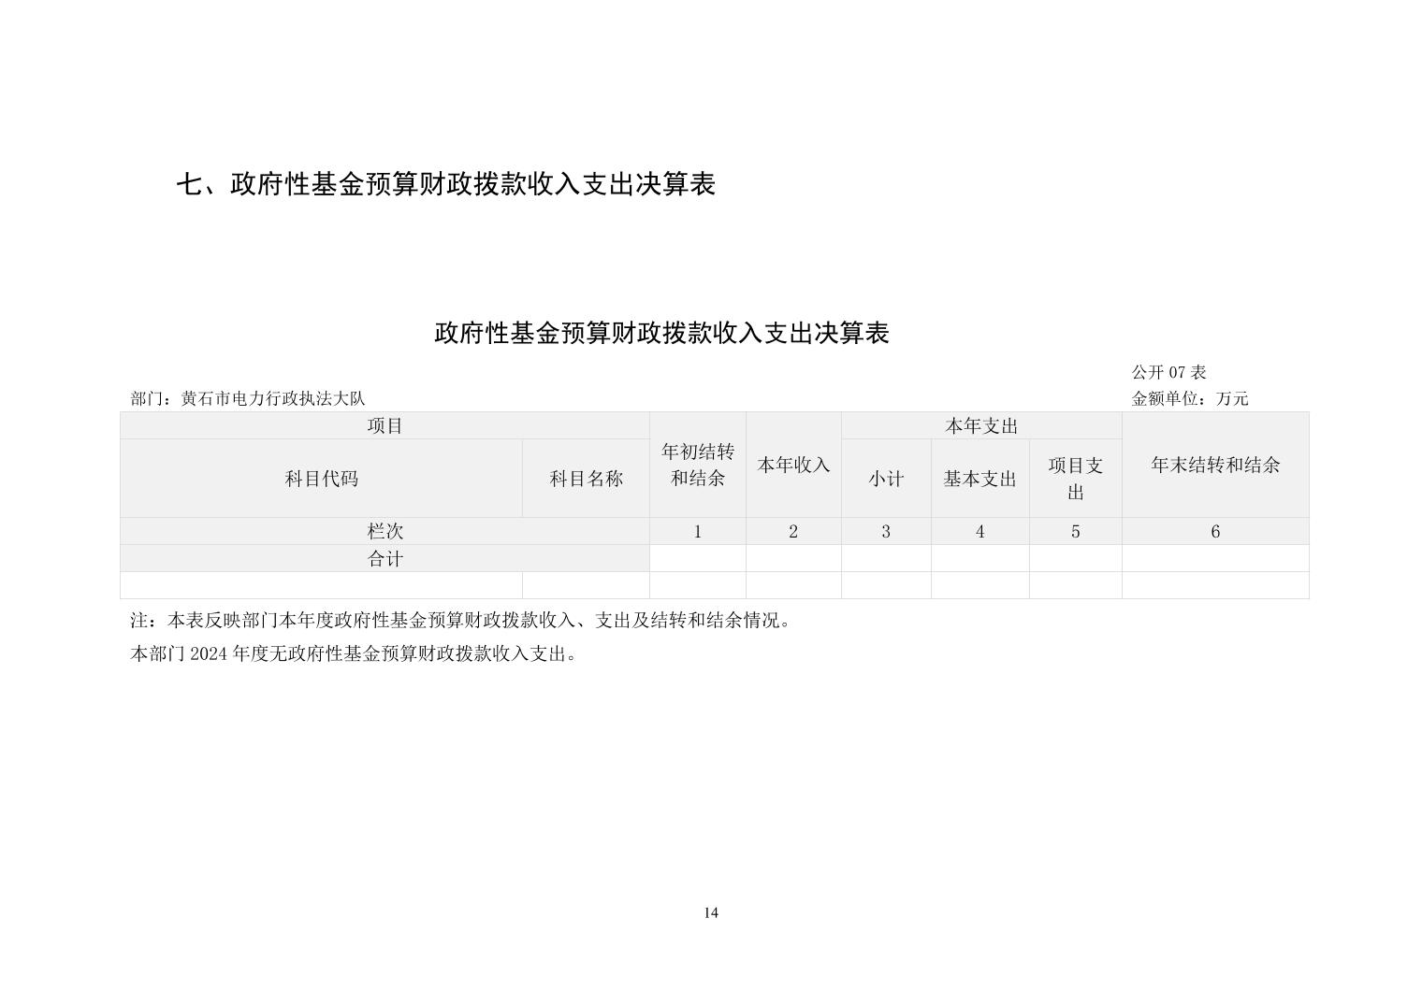This screenshot has height=1004, width=1422.
Task: Click the 科目名称 column header
Action: (x=586, y=479)
